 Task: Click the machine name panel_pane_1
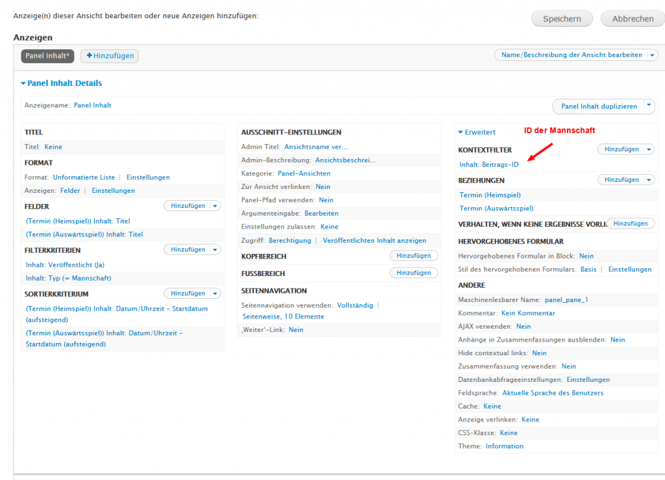coord(566,300)
